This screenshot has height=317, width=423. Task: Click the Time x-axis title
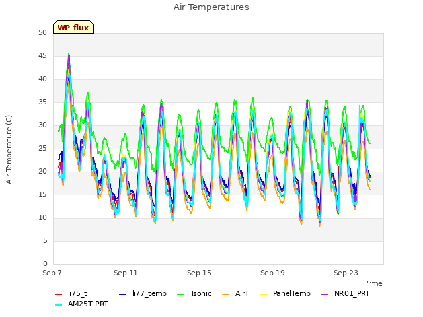click(x=374, y=283)
